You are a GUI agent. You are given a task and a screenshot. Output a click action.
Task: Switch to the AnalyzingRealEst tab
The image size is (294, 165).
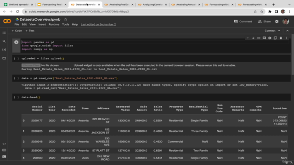[x=119, y=5]
